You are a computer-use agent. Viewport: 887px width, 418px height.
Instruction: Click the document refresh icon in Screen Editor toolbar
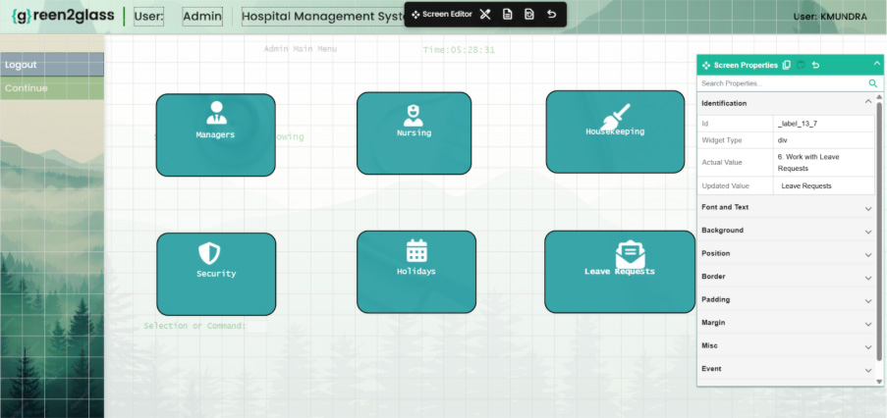pos(528,14)
